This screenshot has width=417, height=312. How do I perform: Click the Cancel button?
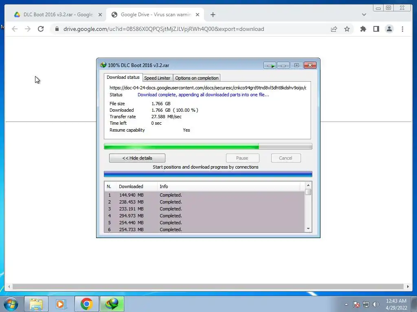(286, 158)
